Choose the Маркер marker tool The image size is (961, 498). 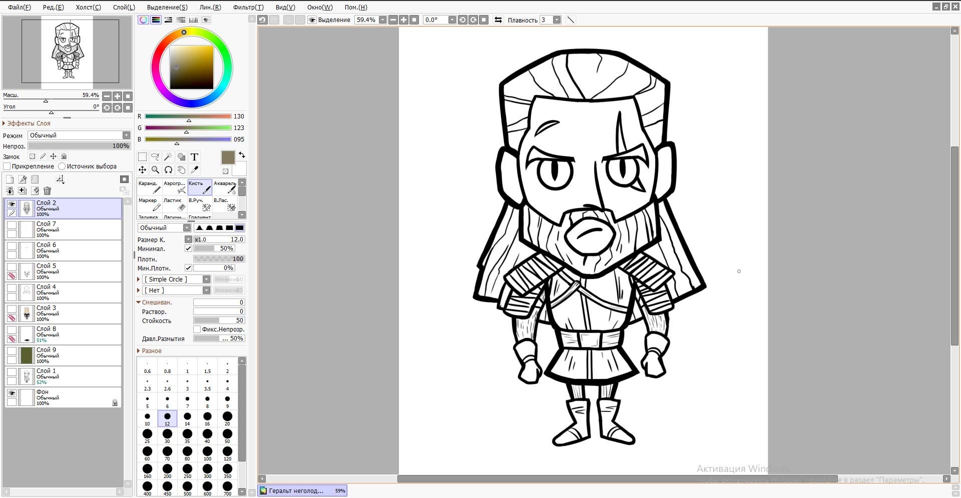coord(150,204)
